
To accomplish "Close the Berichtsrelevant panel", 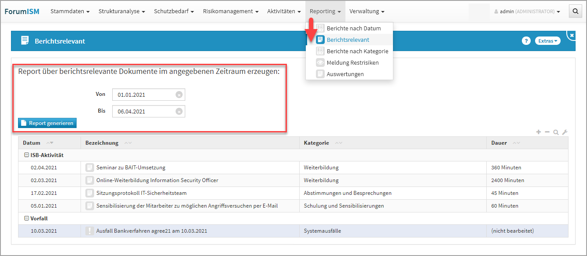I will tap(572, 35).
